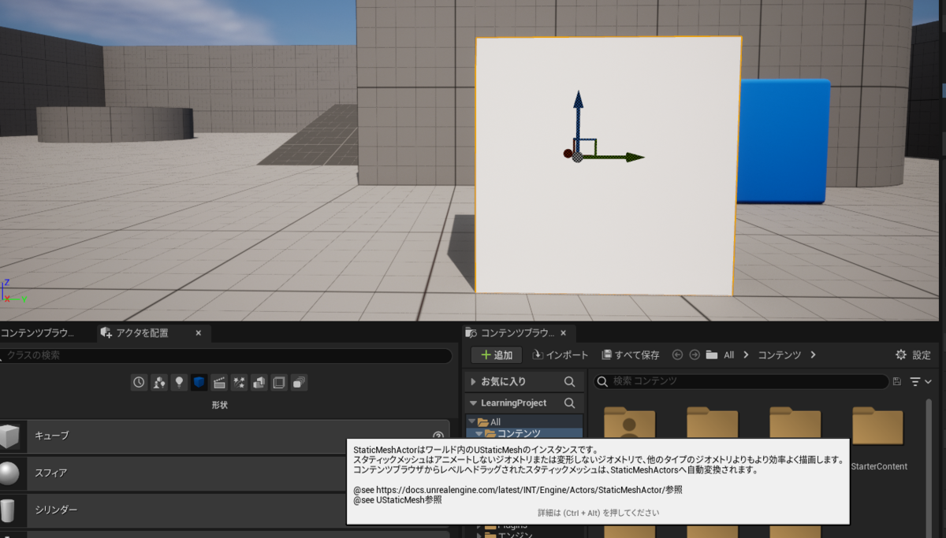Expand the お気に入り favorites section

tap(473, 381)
